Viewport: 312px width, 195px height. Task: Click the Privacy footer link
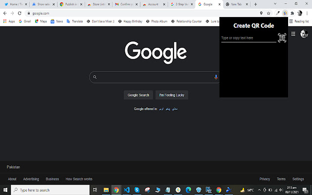265,179
